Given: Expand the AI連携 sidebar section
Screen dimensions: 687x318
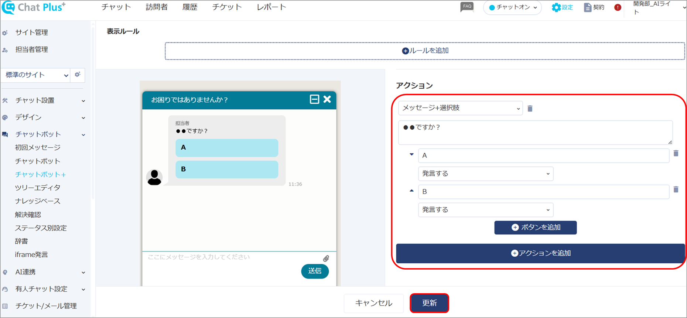Looking at the screenshot, I should pyautogui.click(x=44, y=272).
